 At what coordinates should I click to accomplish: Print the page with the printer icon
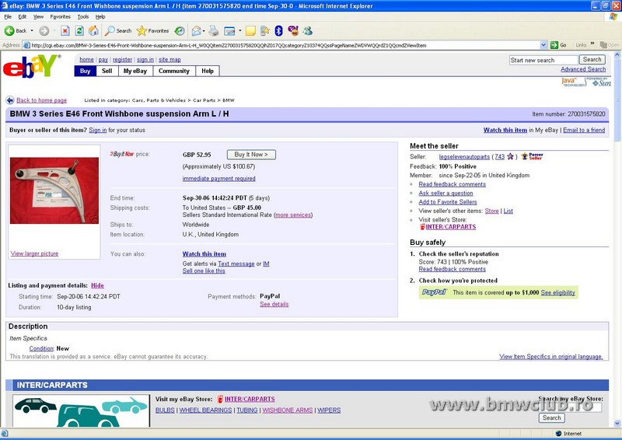pyautogui.click(x=214, y=30)
